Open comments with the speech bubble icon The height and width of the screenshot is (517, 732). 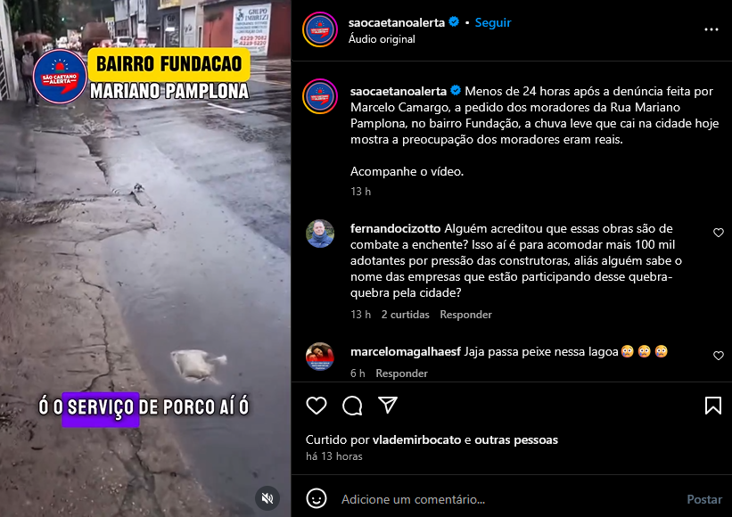click(352, 406)
